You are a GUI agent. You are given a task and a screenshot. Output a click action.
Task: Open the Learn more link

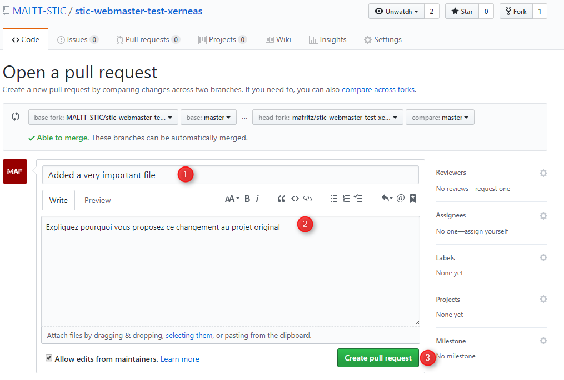pyautogui.click(x=180, y=359)
